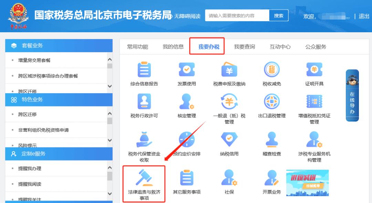This screenshot has height=203, width=372.
Task: Click the 纳税信用 tax credit icon
Action: pyautogui.click(x=229, y=141)
